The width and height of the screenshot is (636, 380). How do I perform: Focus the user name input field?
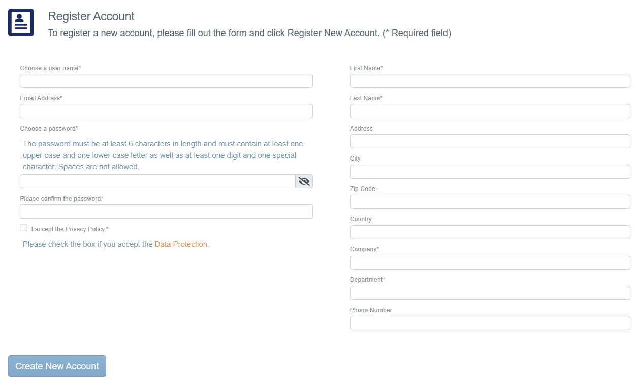point(166,81)
